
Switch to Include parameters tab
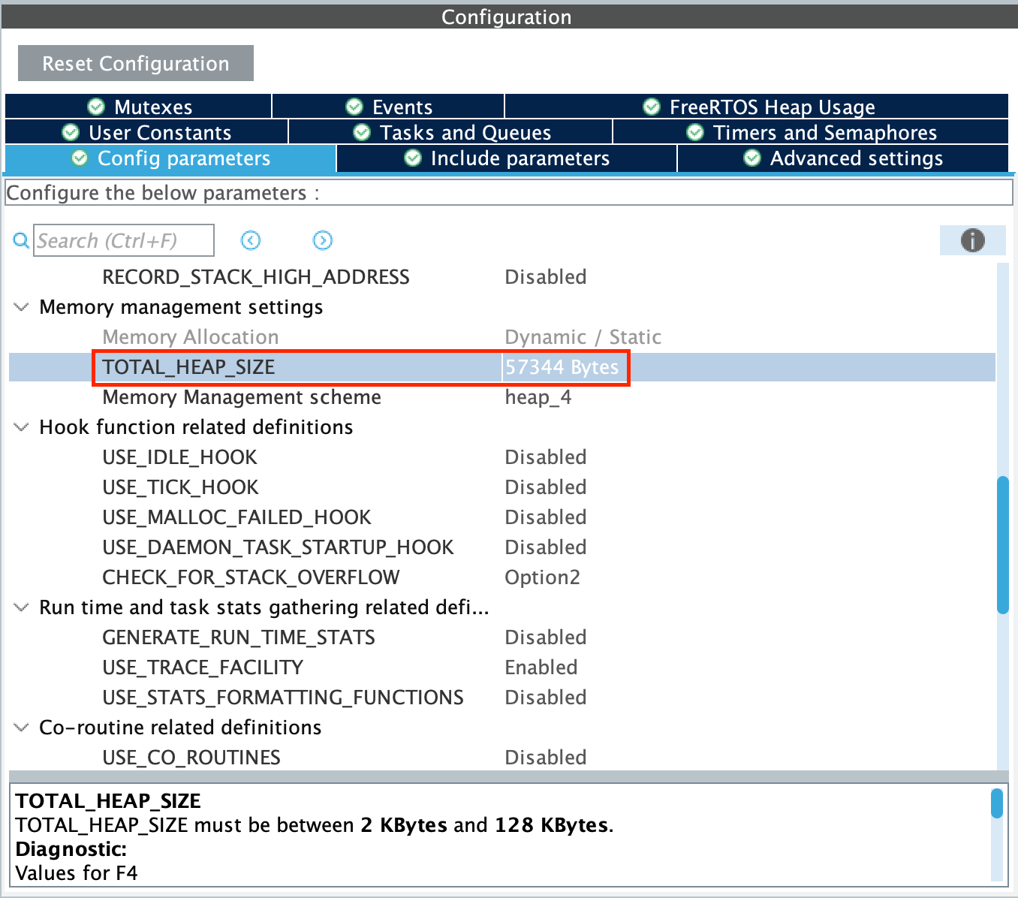[x=507, y=158]
